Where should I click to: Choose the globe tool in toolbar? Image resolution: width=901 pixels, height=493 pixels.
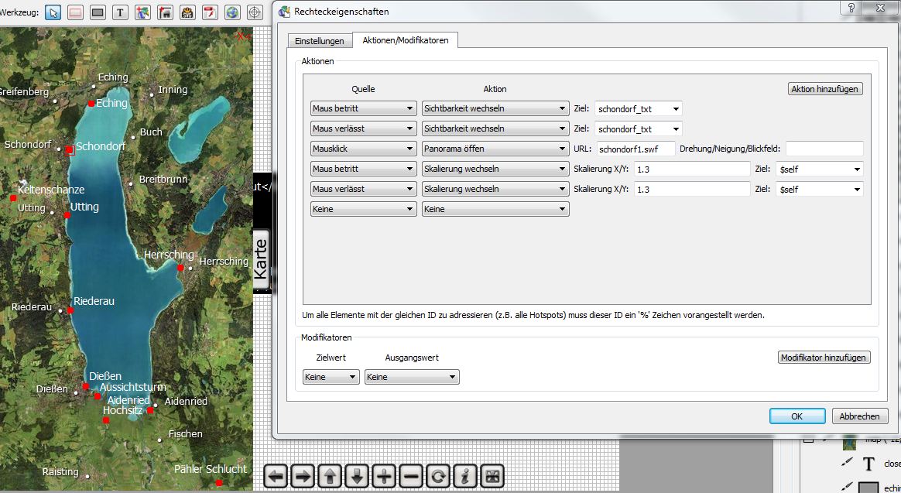[x=232, y=12]
